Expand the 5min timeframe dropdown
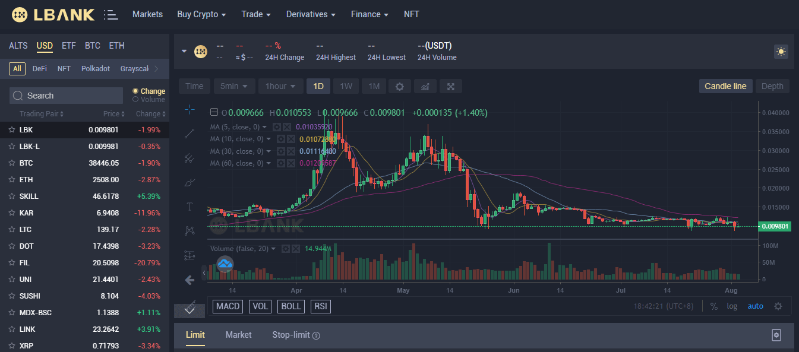This screenshot has width=799, height=352. (x=234, y=86)
